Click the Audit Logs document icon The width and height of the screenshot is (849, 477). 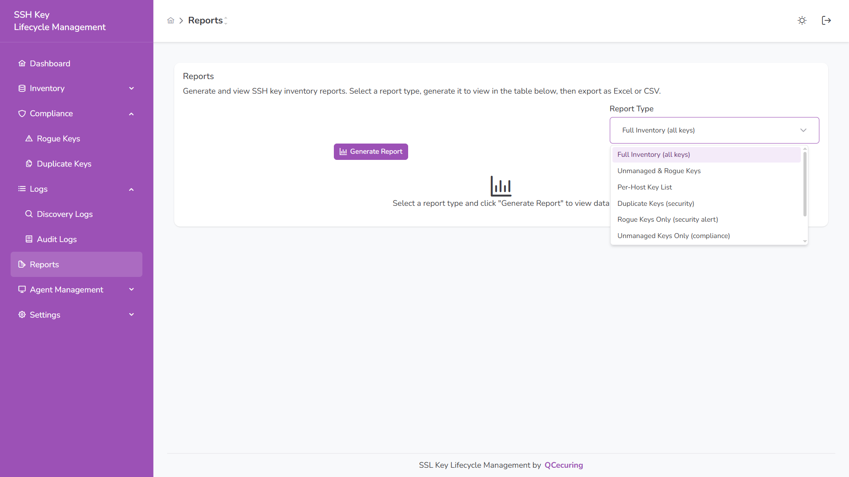[x=29, y=239]
